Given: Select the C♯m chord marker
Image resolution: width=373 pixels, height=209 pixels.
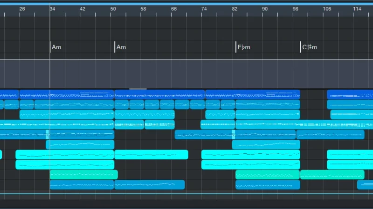Looking at the screenshot, I should 309,47.
